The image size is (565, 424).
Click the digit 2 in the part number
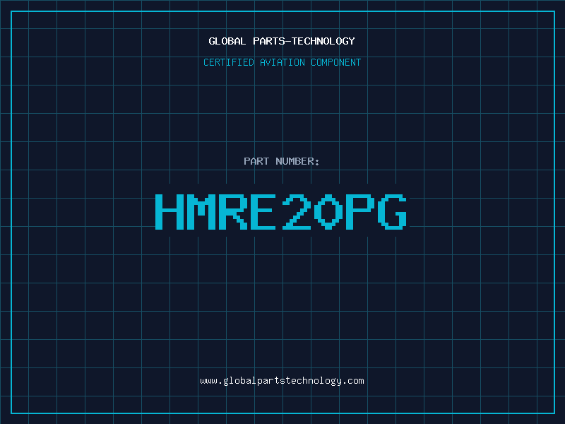[297, 211]
